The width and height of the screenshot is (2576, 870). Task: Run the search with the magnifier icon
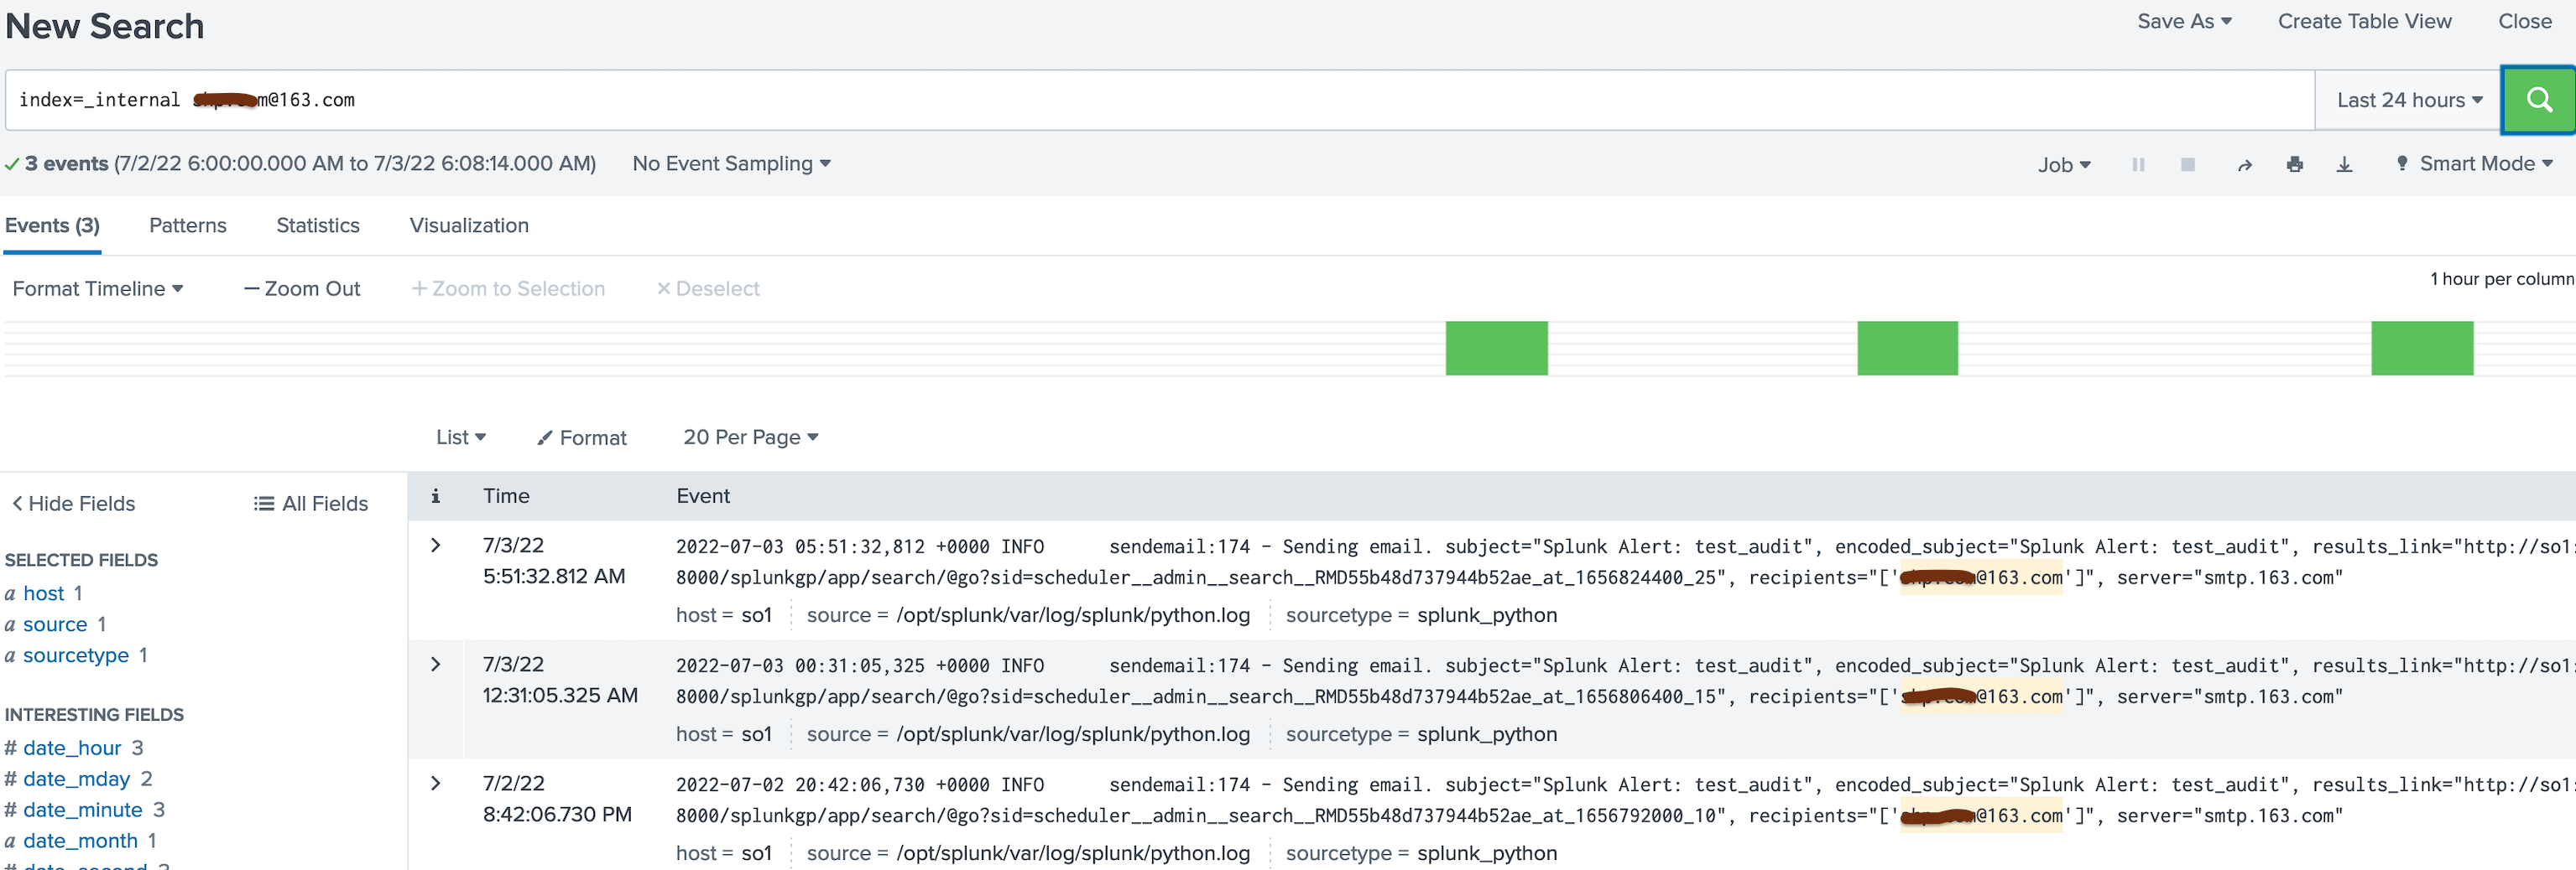tap(2538, 99)
